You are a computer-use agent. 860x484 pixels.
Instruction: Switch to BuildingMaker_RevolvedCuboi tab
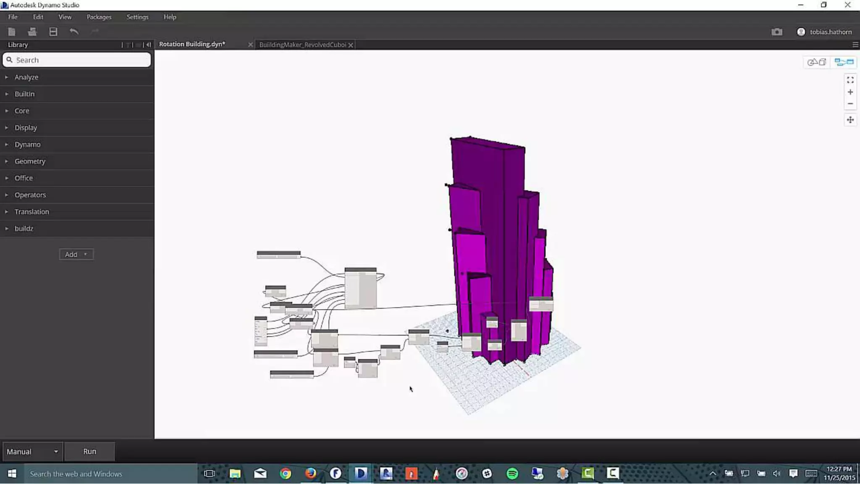pyautogui.click(x=302, y=45)
